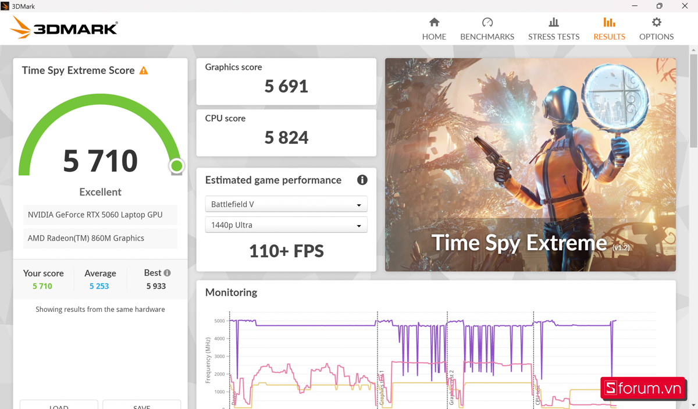Screen dimensions: 698x409
Task: Click the SAVE button
Action: point(141,404)
